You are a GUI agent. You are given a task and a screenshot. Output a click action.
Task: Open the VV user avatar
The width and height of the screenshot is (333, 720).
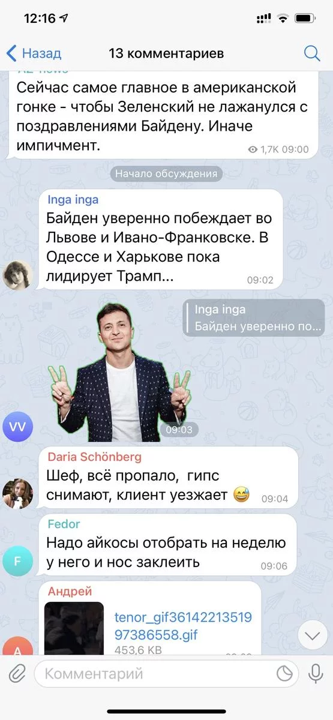point(17,427)
